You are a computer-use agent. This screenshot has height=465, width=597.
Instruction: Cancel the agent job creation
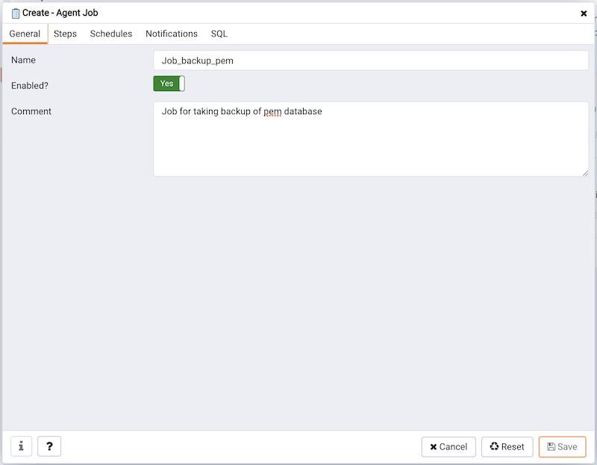[448, 446]
